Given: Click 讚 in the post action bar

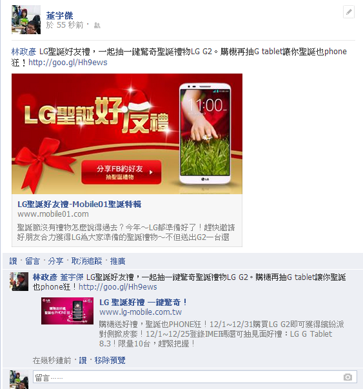Looking at the screenshot, I should (13, 261).
